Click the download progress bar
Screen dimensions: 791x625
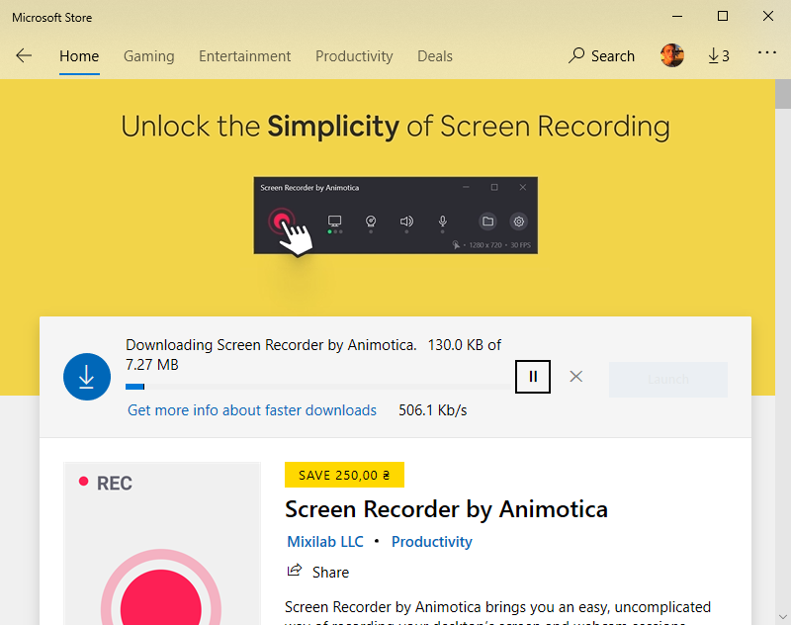(318, 387)
